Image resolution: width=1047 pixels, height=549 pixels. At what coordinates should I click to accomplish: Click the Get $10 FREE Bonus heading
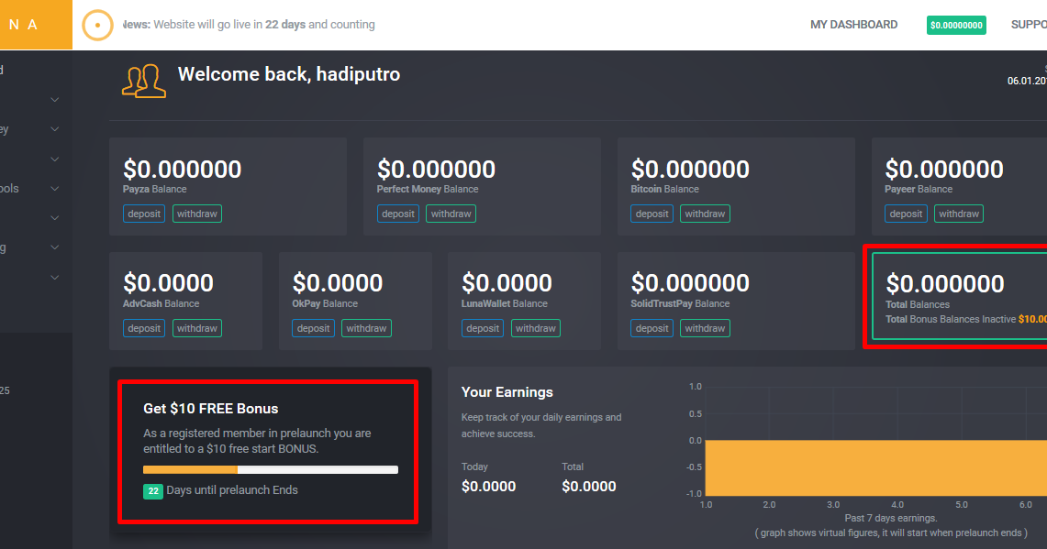point(211,408)
